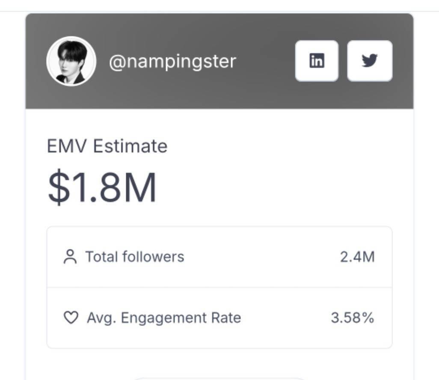Click the heart icon beside Engagement Rate
Viewport: 439px width, 380px height.
(x=71, y=318)
